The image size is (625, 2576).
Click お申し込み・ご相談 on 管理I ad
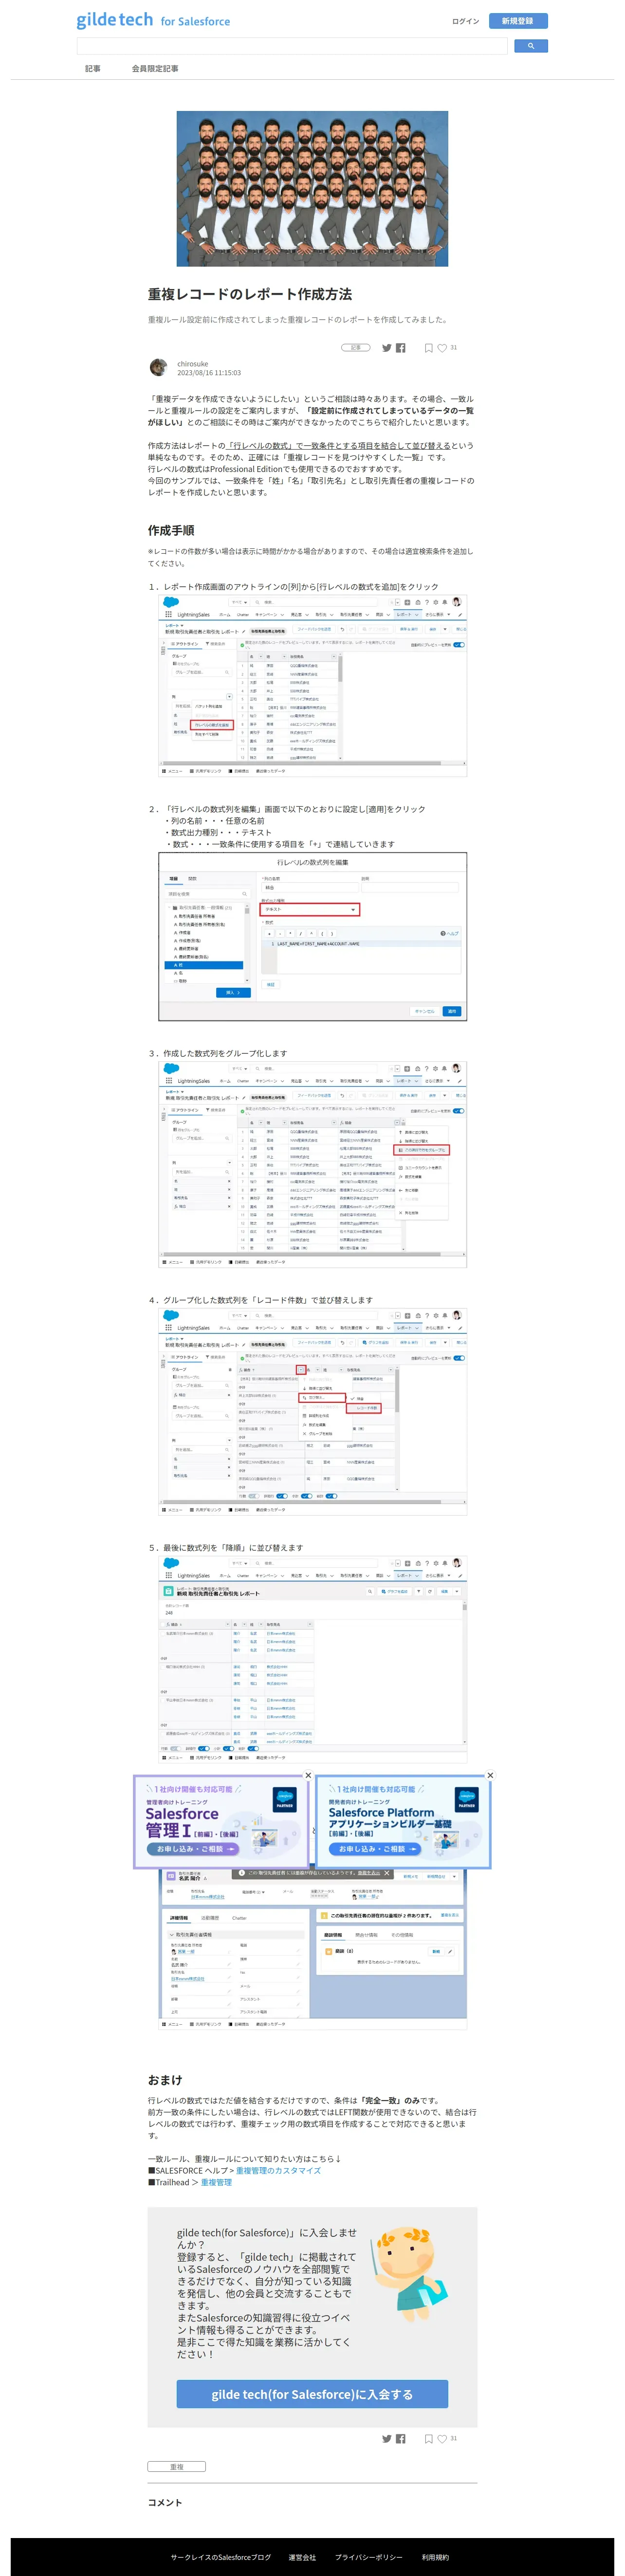193,1850
